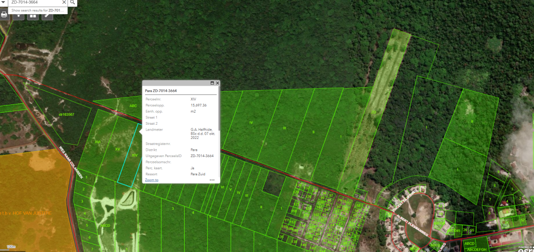This screenshot has width=534, height=252.
Task: Click the esri logo in the corner
Action: tap(524, 247)
